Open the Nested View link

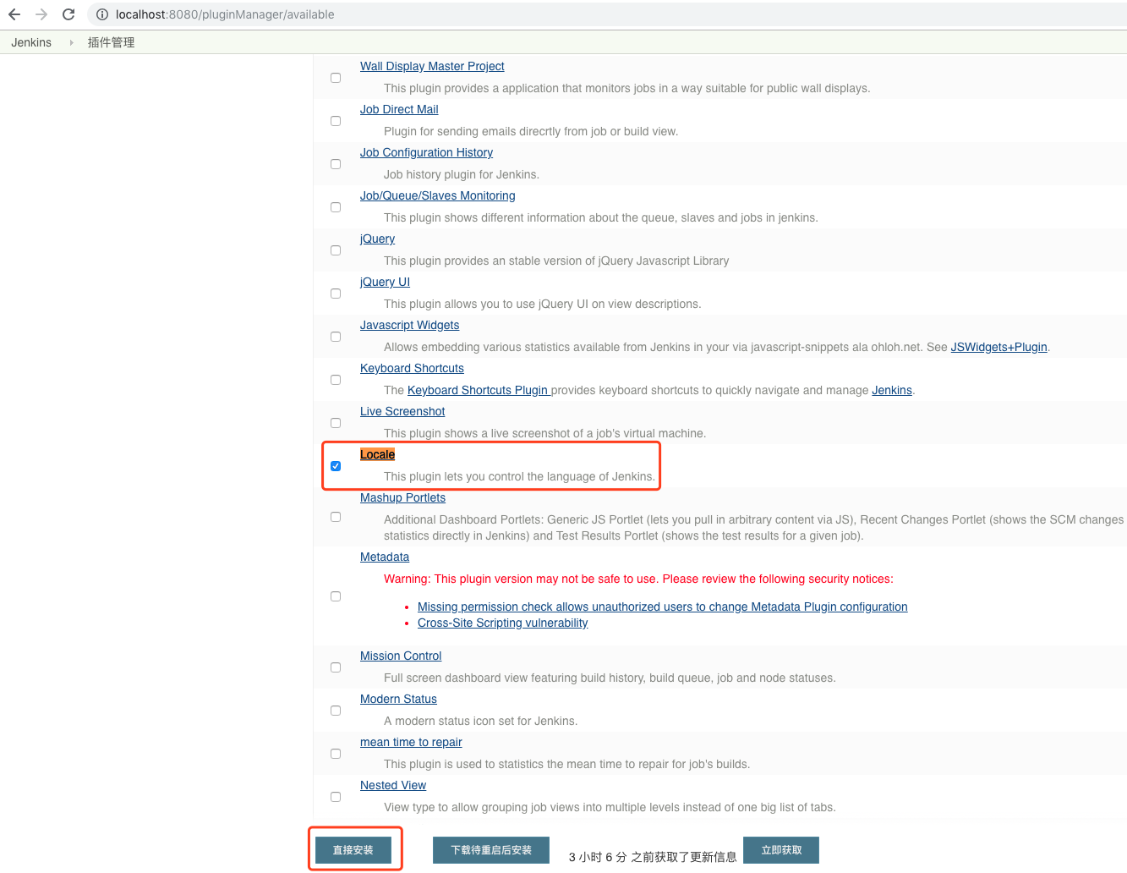393,785
